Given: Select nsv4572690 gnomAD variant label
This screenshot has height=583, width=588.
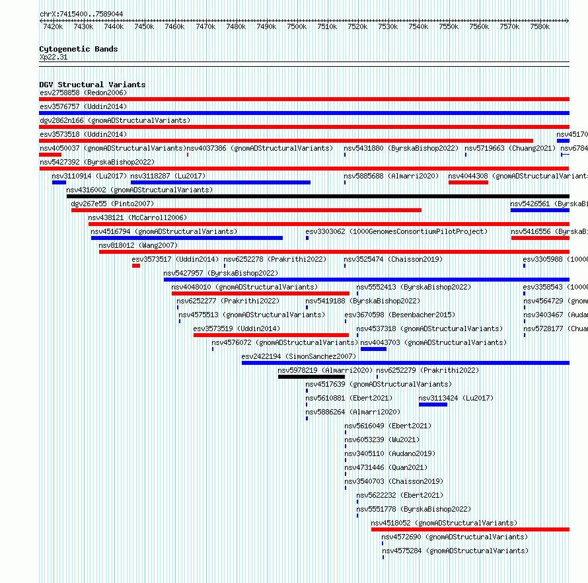Looking at the screenshot, I should (x=455, y=537).
